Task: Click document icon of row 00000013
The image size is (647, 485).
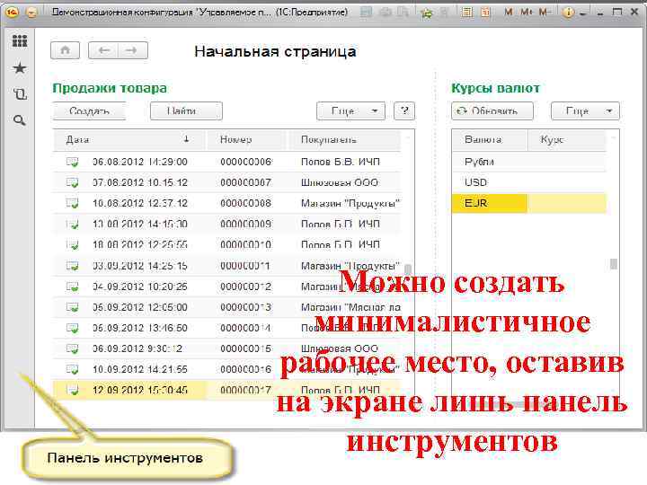Action: [72, 307]
